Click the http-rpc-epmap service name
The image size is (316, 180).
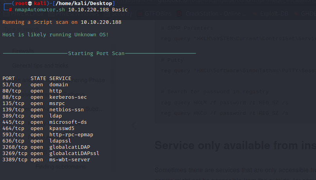[x=71, y=135]
